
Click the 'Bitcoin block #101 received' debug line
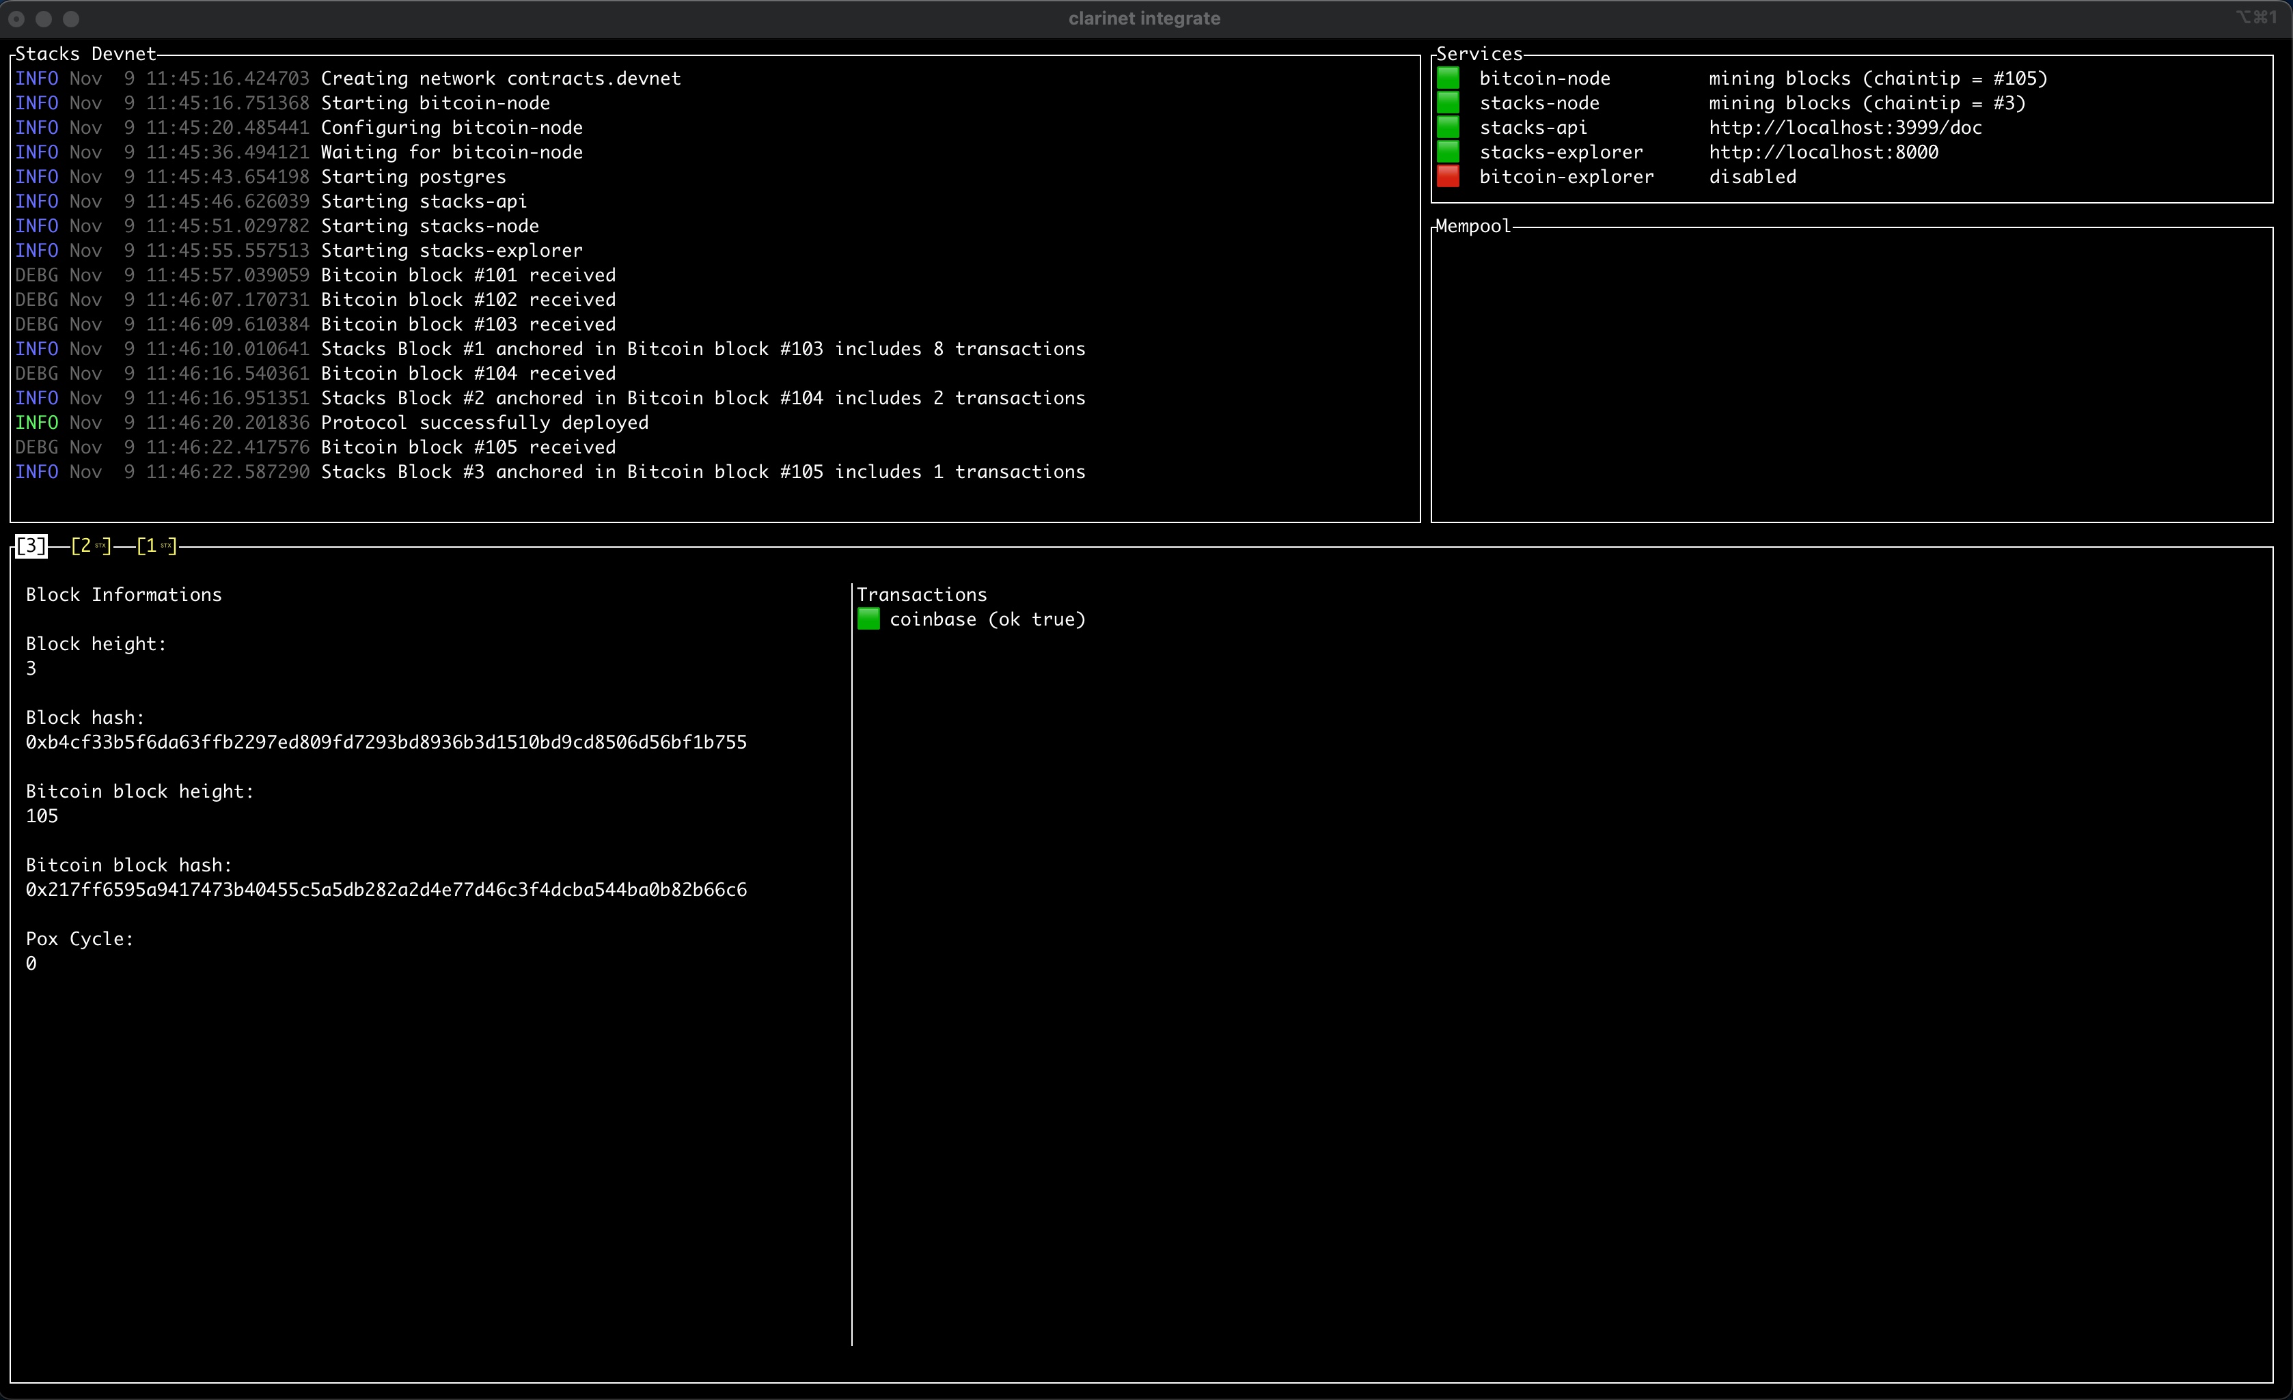pyautogui.click(x=467, y=275)
